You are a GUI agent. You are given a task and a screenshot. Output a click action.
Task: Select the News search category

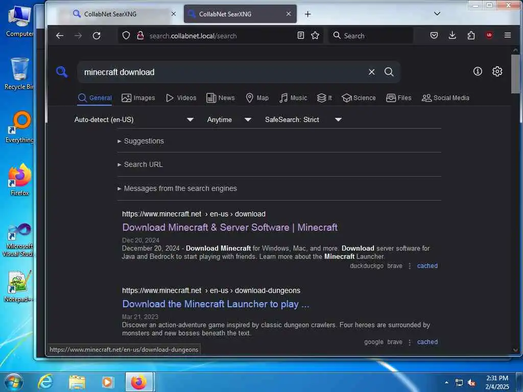(221, 98)
